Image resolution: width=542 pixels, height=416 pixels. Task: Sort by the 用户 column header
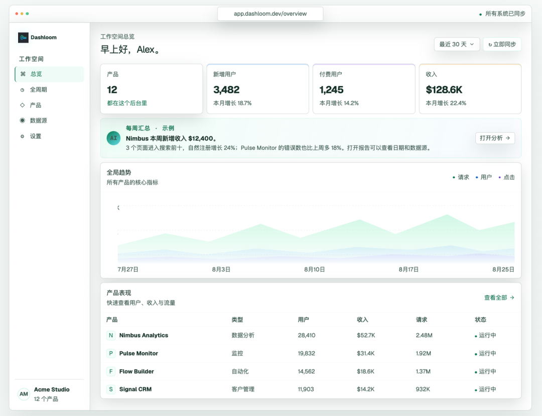coord(304,320)
